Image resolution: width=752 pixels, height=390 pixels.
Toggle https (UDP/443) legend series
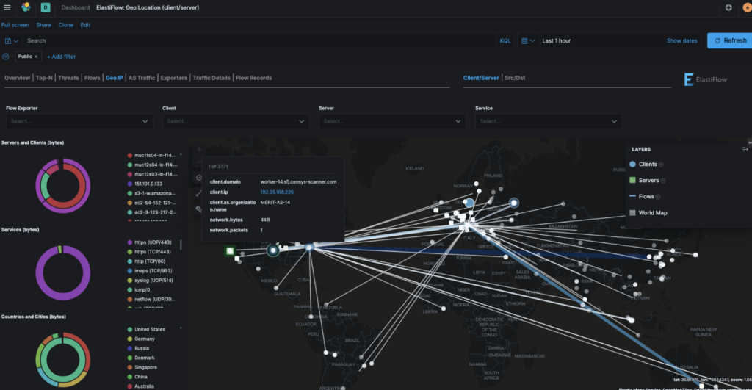click(x=153, y=242)
